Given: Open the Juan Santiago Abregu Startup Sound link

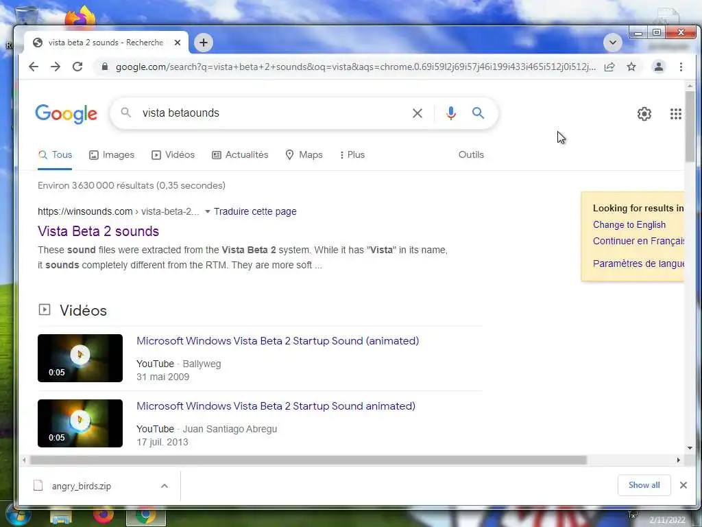Looking at the screenshot, I should pos(276,406).
